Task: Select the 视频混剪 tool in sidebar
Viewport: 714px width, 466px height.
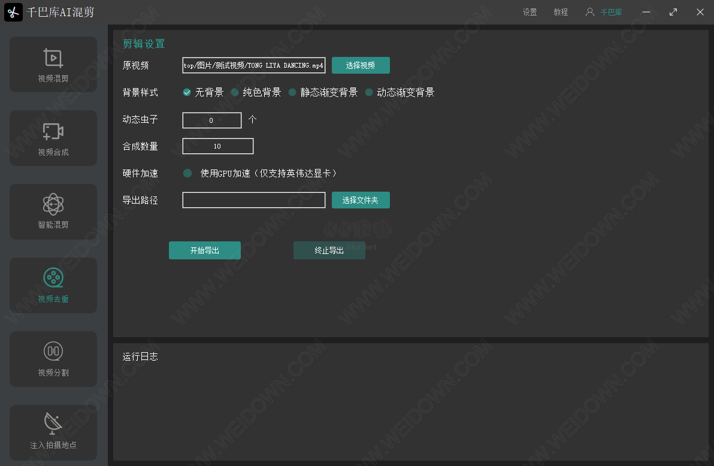Action: coord(53,64)
